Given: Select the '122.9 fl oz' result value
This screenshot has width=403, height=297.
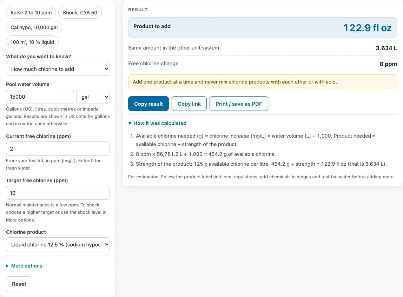Looking at the screenshot, I should 367,28.
